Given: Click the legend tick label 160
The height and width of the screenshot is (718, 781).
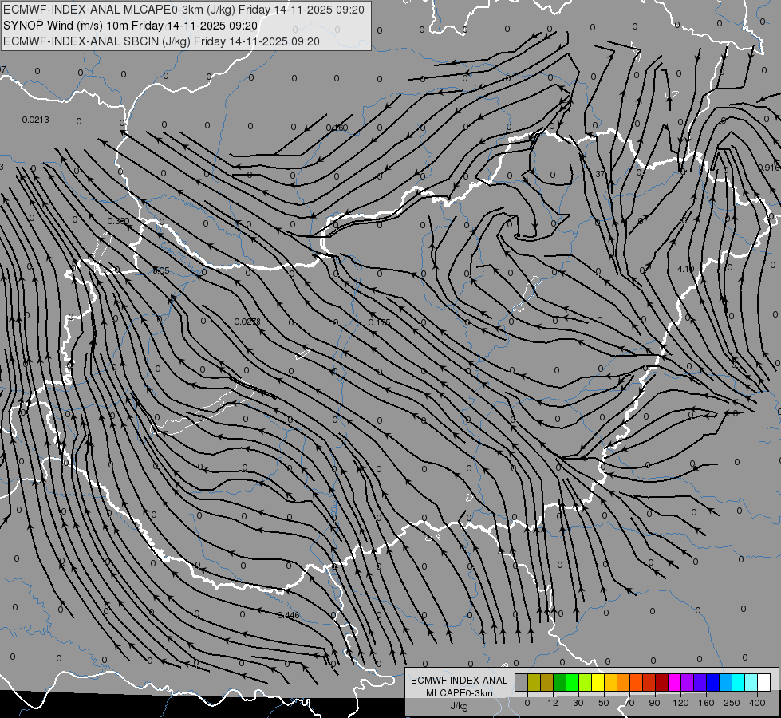Looking at the screenshot, I should point(706,703).
